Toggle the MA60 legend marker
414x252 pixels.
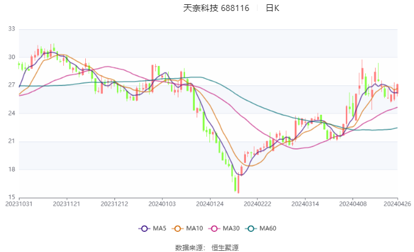click(261, 228)
